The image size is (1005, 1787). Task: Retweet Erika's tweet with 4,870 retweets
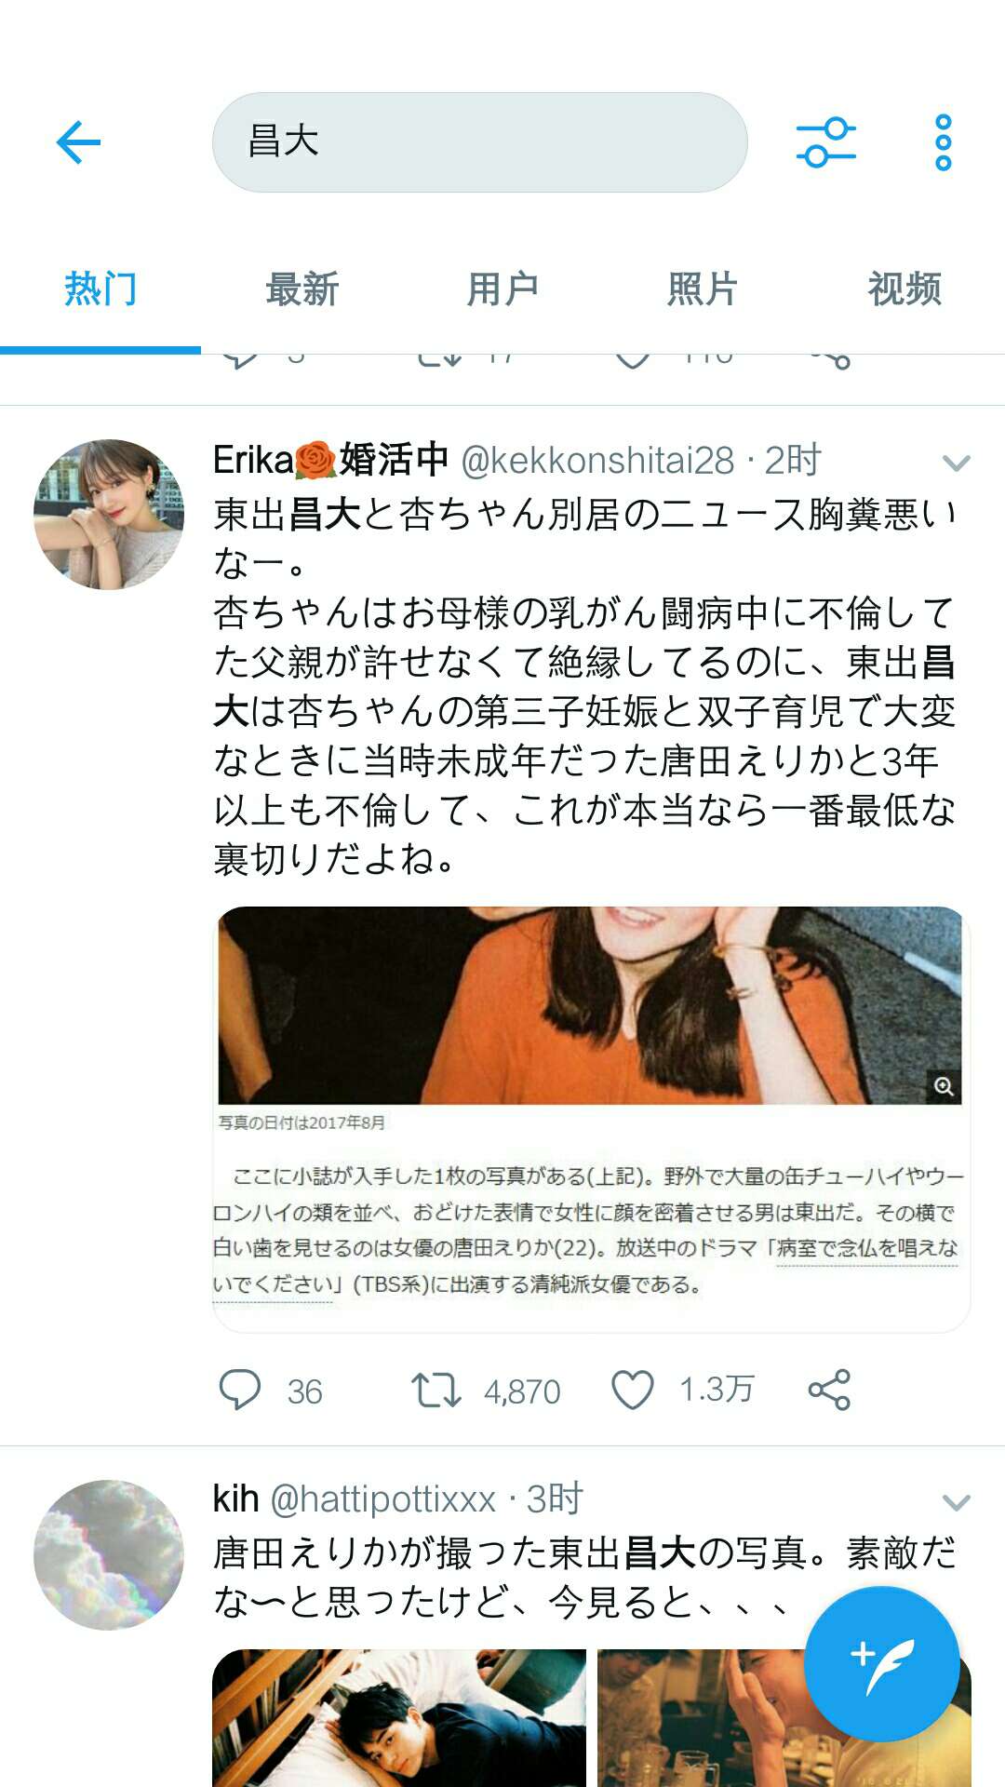(x=435, y=1391)
